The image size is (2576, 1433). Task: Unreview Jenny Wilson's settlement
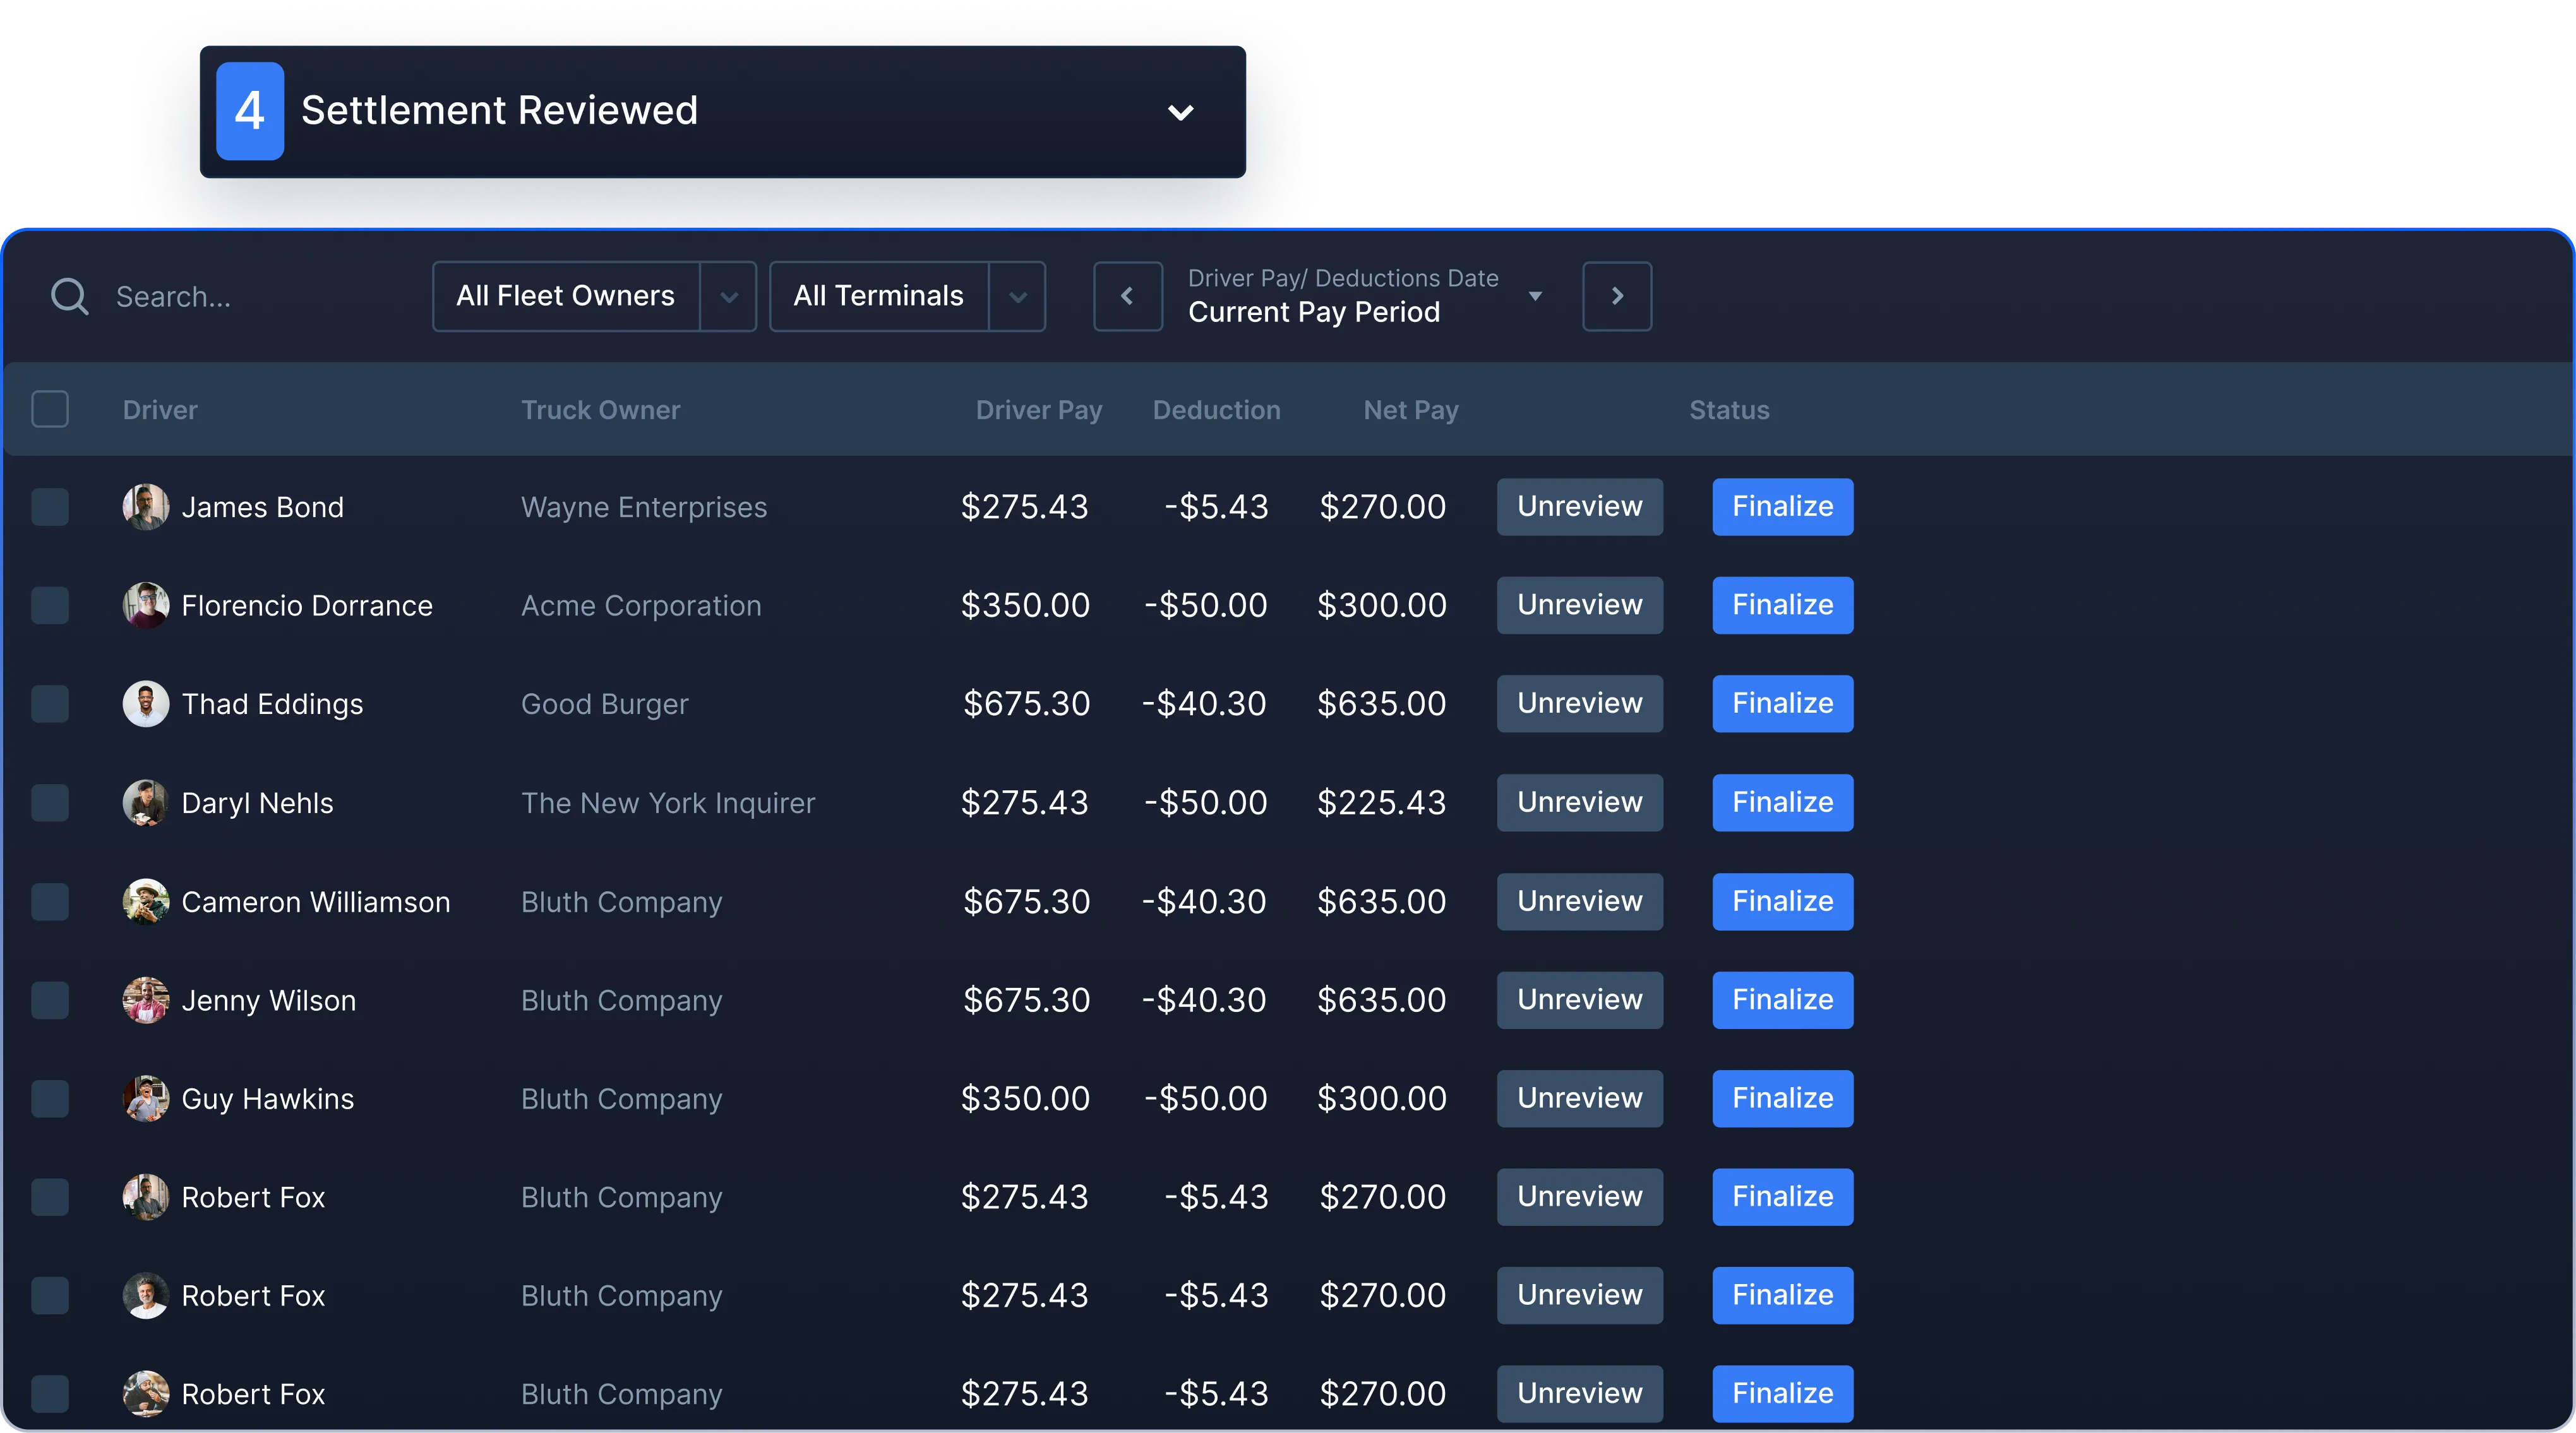pos(1579,1001)
